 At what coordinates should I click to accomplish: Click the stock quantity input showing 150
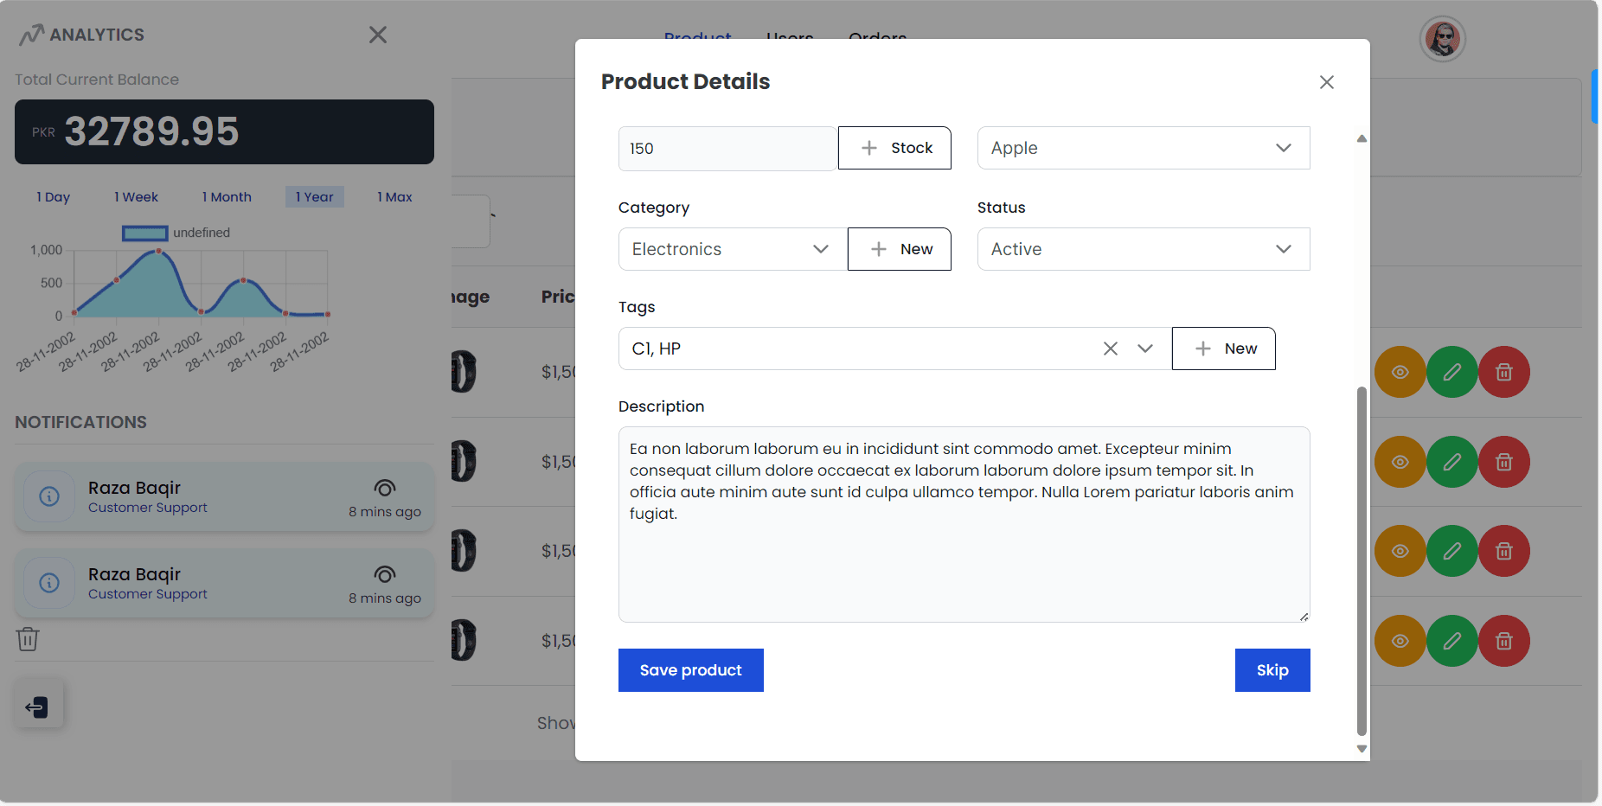coord(727,148)
